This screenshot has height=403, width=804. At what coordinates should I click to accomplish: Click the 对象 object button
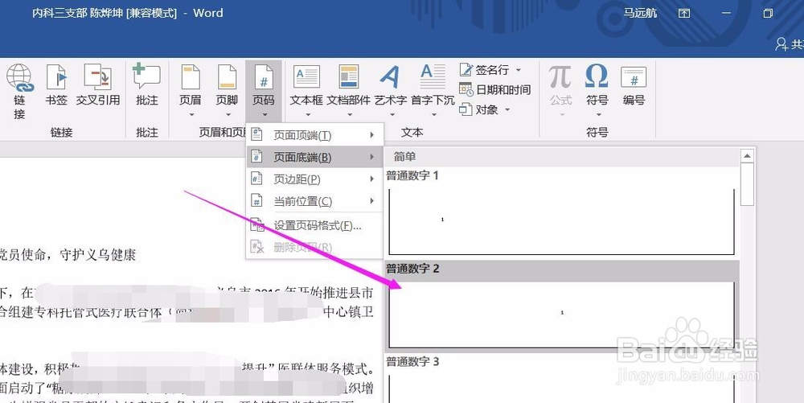click(x=479, y=109)
